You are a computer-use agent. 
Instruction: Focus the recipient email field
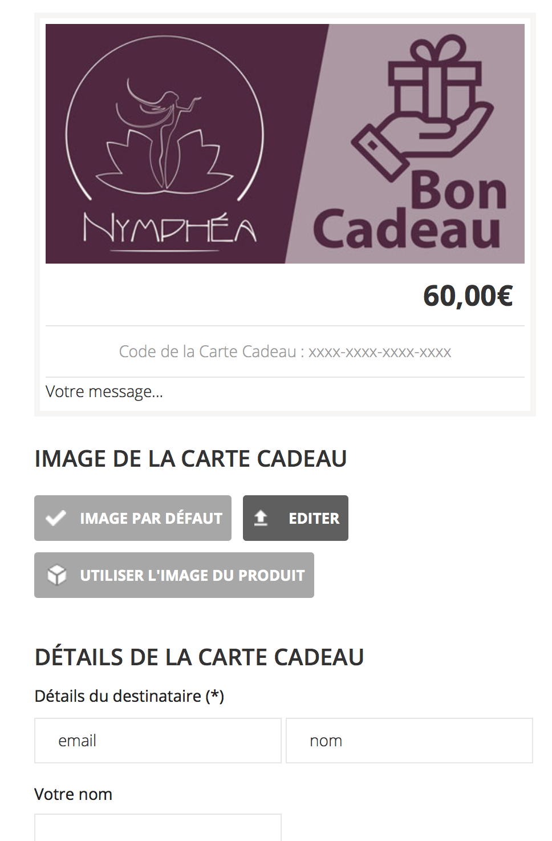158,741
